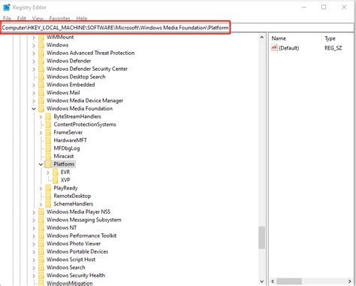Open the View menu
The image size is (356, 286).
(38, 18)
